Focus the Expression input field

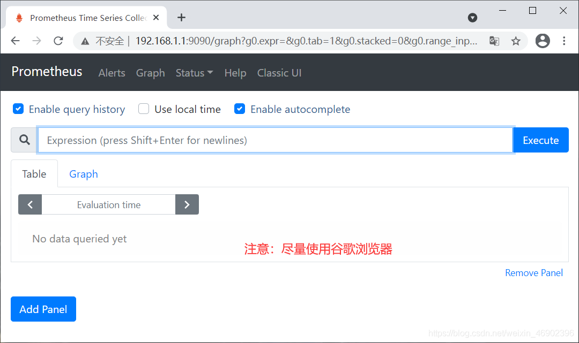coord(275,140)
